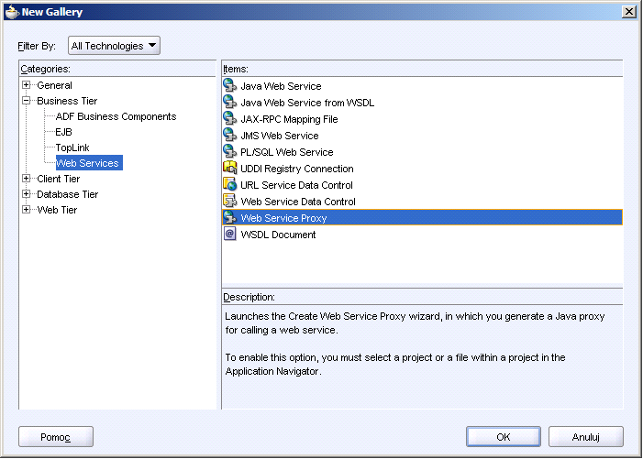The image size is (643, 459).
Task: Open help with the Pomoc button
Action: [56, 437]
